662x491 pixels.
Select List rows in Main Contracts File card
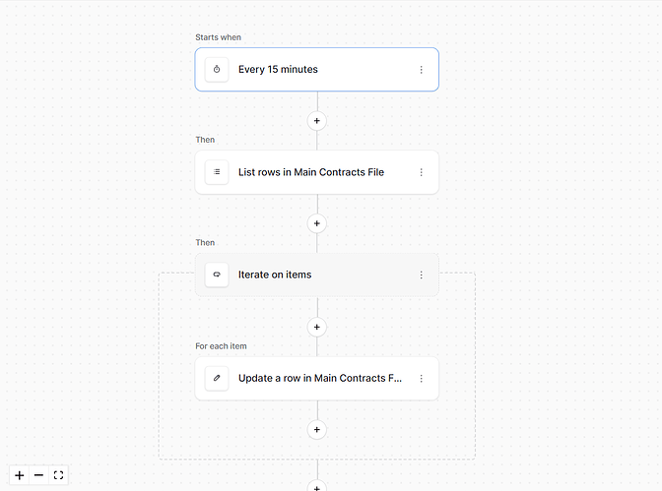316,172
